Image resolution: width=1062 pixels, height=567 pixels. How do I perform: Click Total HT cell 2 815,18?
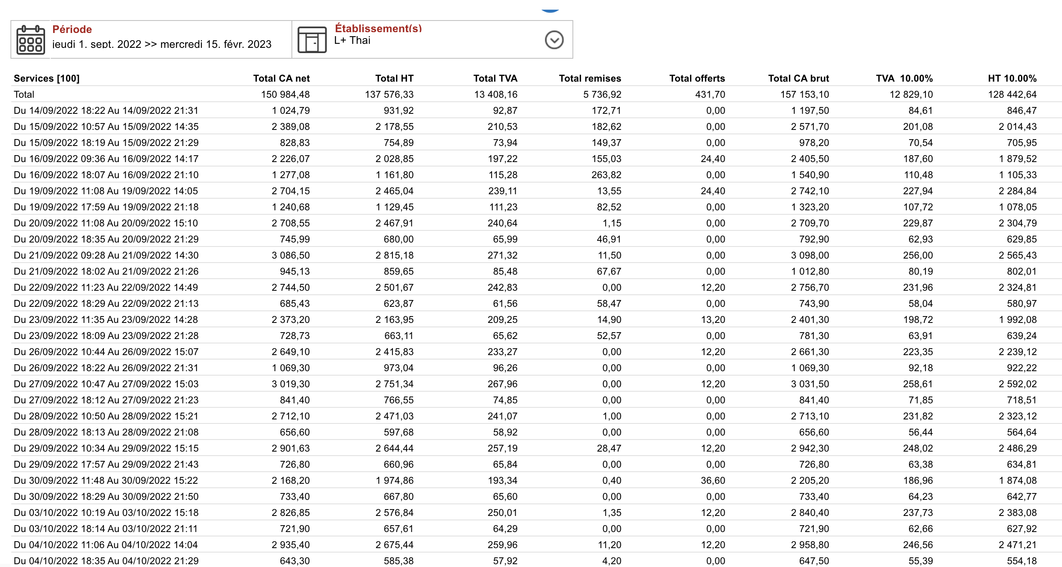pos(394,255)
